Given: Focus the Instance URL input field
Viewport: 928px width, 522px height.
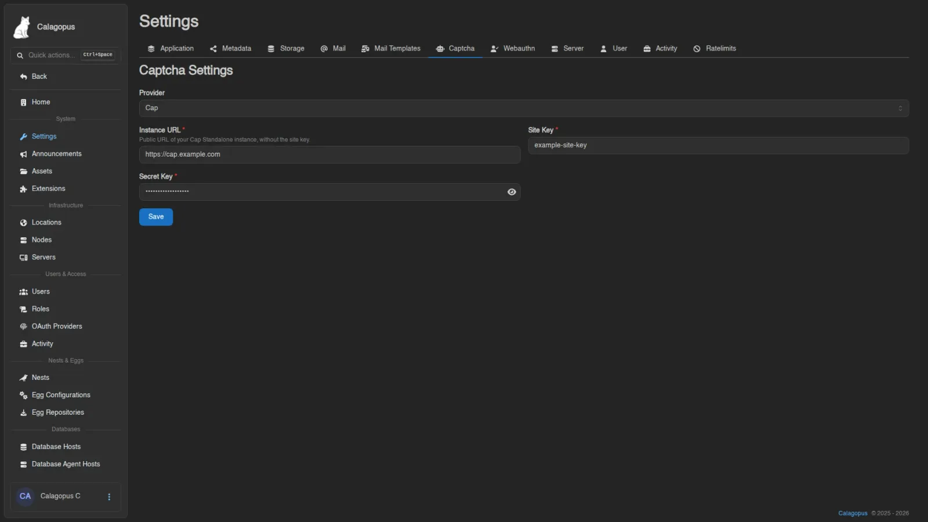Looking at the screenshot, I should click(329, 155).
